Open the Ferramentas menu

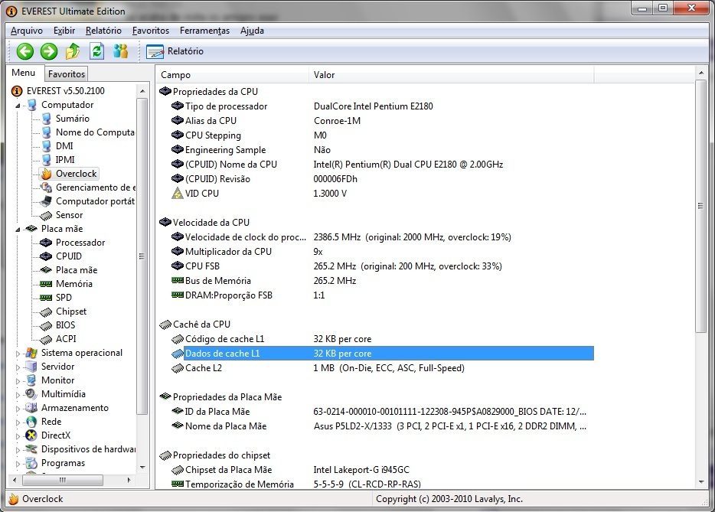coord(204,31)
